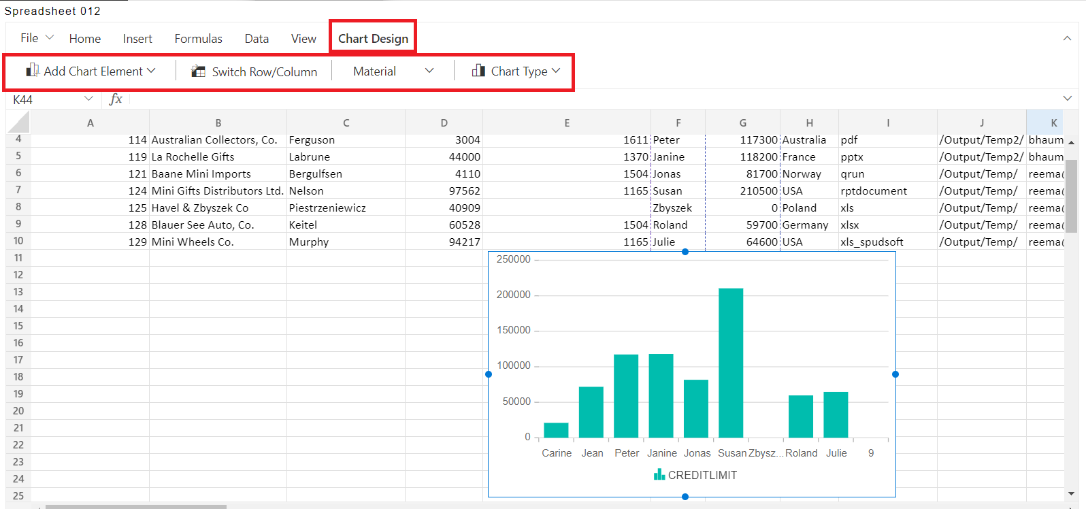The width and height of the screenshot is (1086, 509).
Task: Click the Chart Type bar icon
Action: [478, 70]
